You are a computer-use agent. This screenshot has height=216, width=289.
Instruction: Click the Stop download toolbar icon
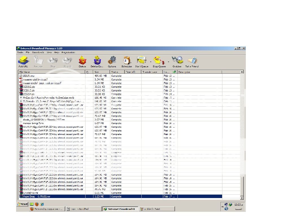[53, 60]
